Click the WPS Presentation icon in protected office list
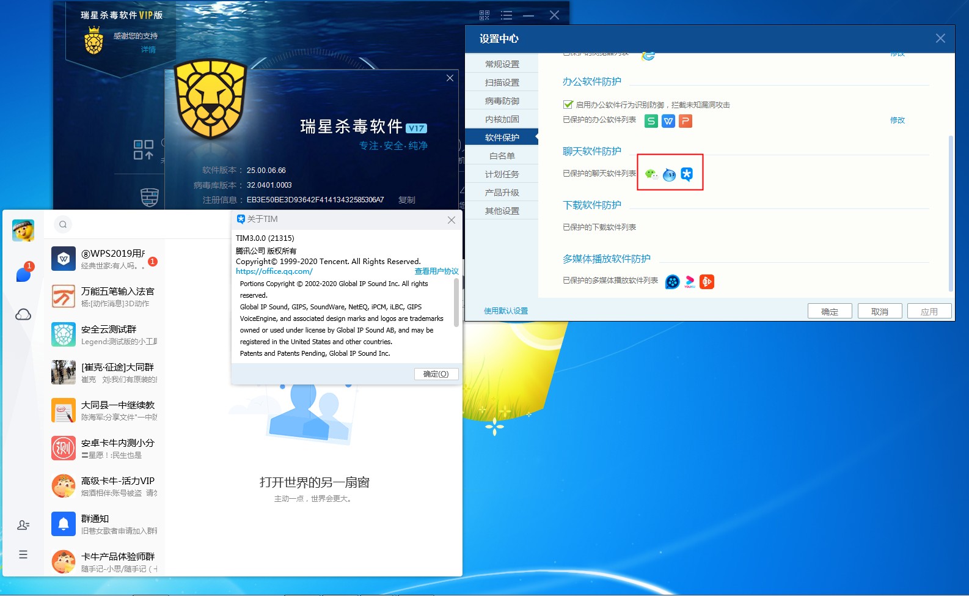Screen dimensions: 969x596 pos(686,121)
